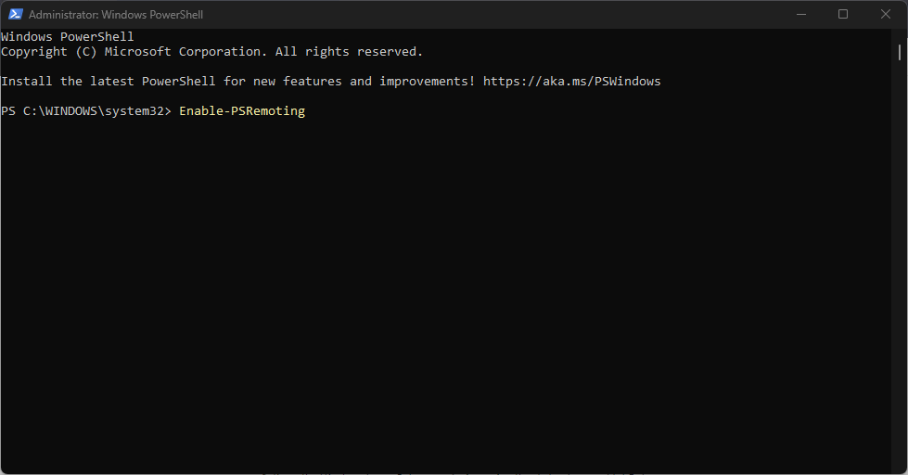Image resolution: width=908 pixels, height=475 pixels.
Task: Click the Enable-PSRemoting command text
Action: pyautogui.click(x=242, y=110)
